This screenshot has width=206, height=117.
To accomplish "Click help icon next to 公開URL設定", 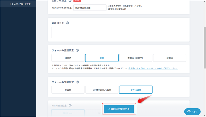I will pyautogui.click(x=70, y=1).
